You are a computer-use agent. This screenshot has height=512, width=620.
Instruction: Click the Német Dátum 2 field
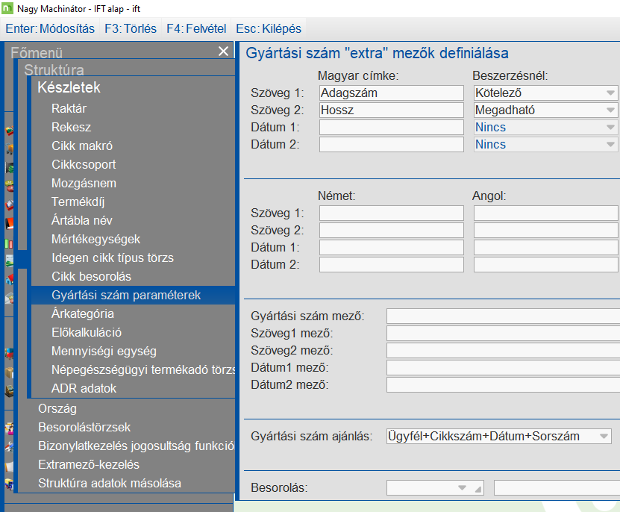point(392,264)
